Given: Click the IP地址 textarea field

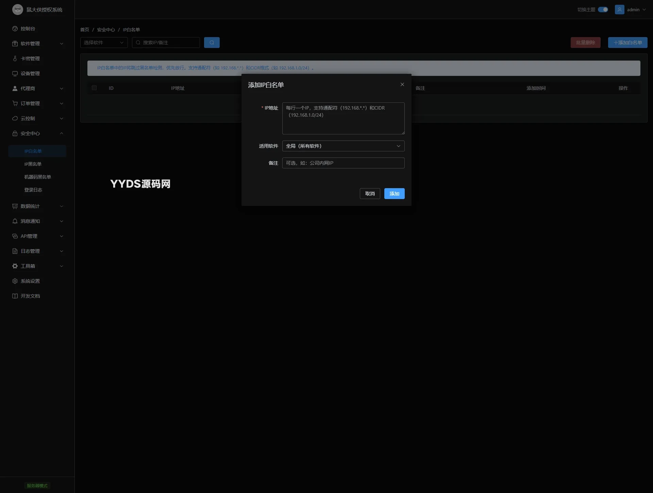Looking at the screenshot, I should coord(343,118).
